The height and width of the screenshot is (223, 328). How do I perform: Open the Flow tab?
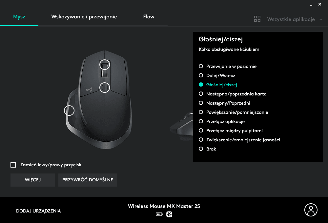pyautogui.click(x=149, y=17)
